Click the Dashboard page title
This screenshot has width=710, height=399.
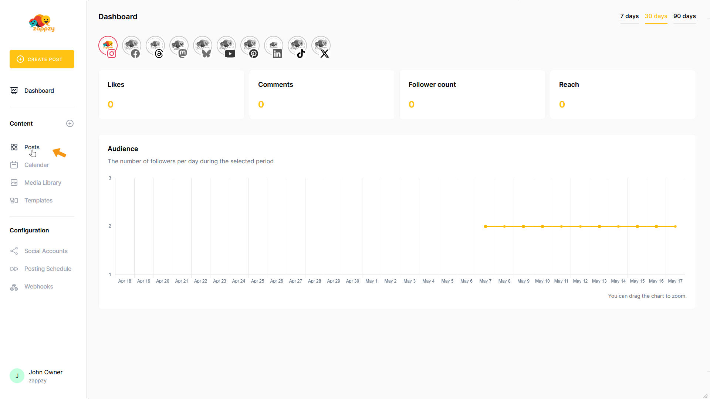point(118,17)
